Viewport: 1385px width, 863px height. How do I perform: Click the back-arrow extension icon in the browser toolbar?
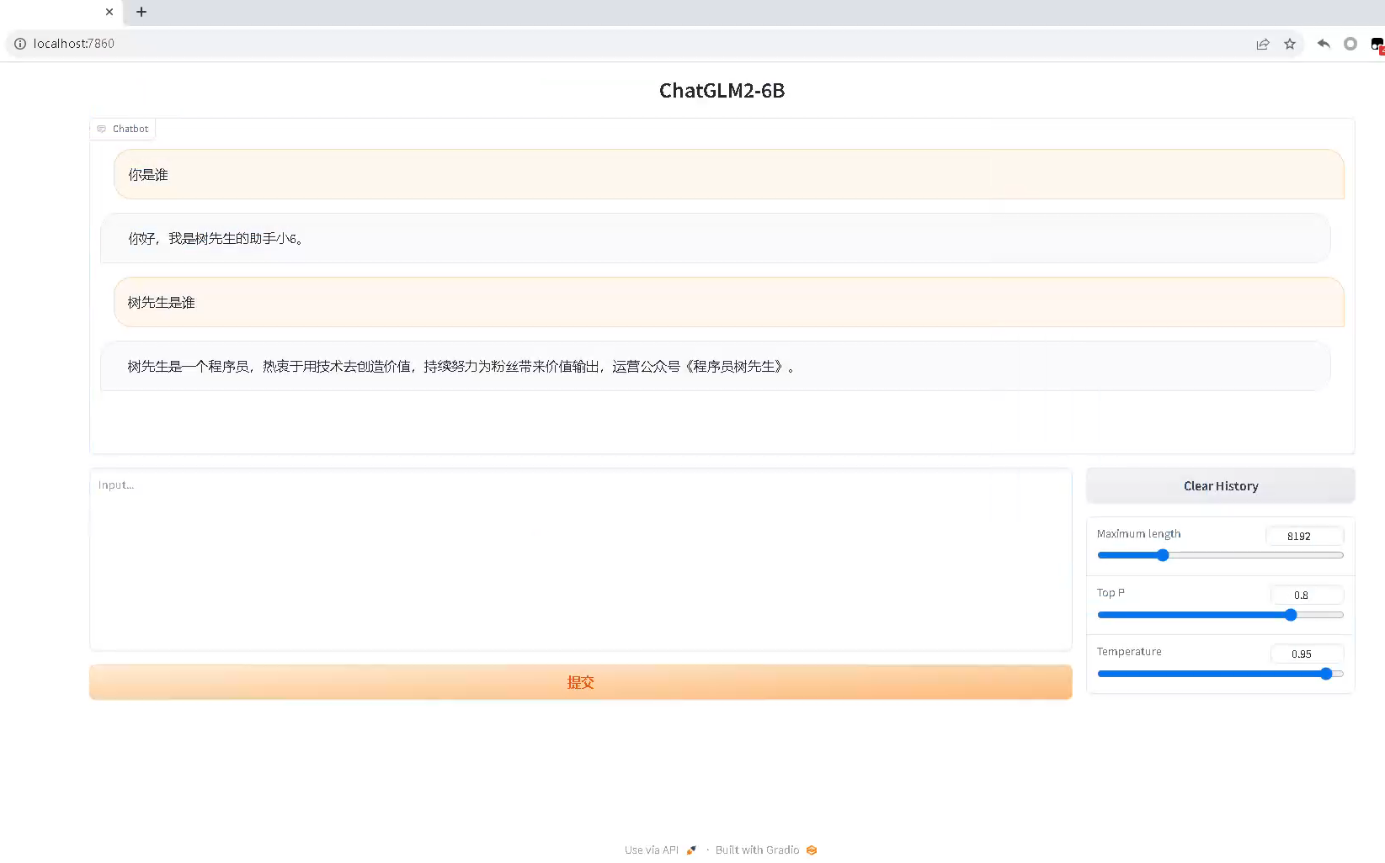(1324, 44)
